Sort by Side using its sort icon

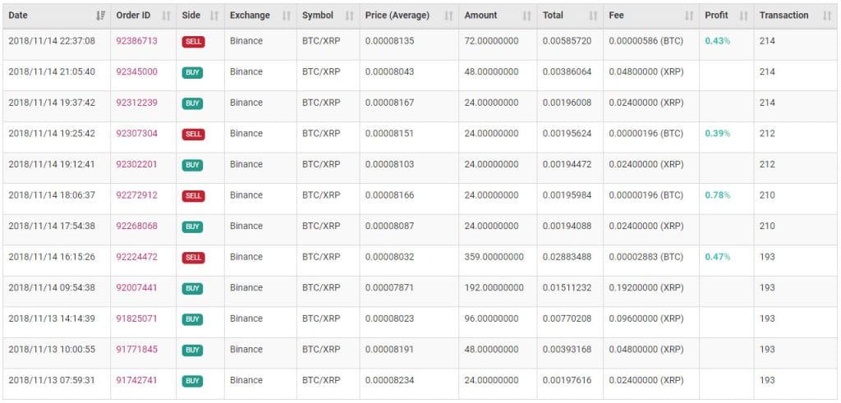214,16
